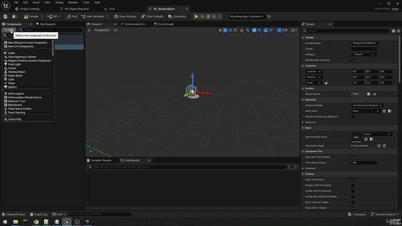This screenshot has height=226, width=402.
Task: Toggle Start with Tick Enabled checkbox
Action: coord(353,157)
